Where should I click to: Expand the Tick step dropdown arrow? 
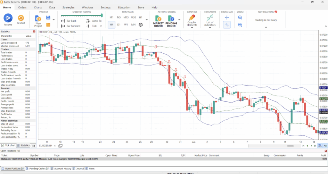point(101,26)
